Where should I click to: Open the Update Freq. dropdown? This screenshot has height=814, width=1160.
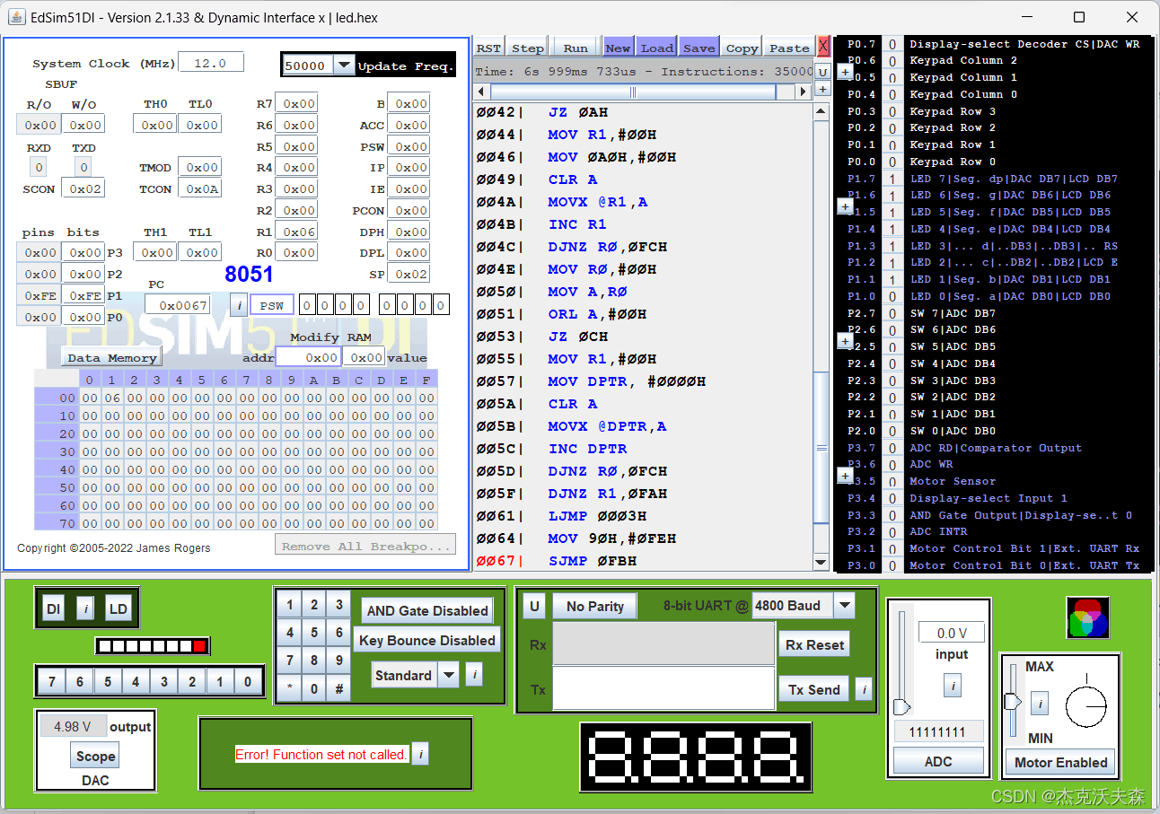click(344, 66)
